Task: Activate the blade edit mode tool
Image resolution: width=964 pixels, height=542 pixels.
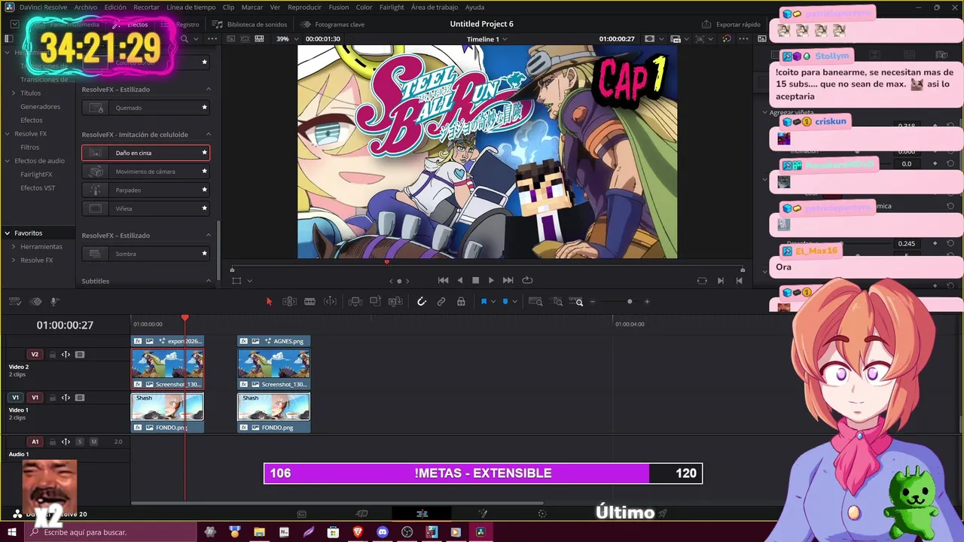Action: click(310, 302)
